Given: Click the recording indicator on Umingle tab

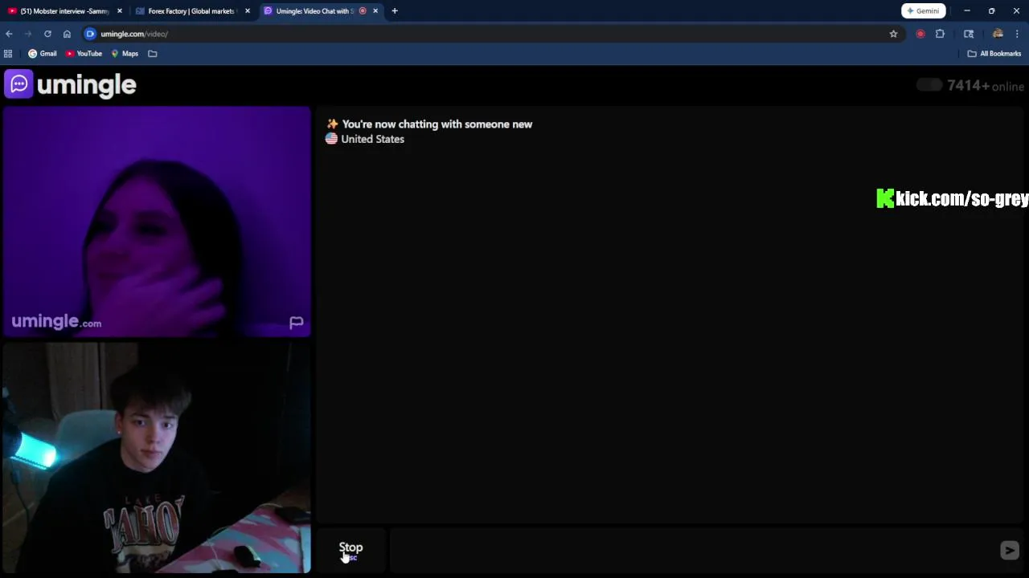Looking at the screenshot, I should point(363,11).
